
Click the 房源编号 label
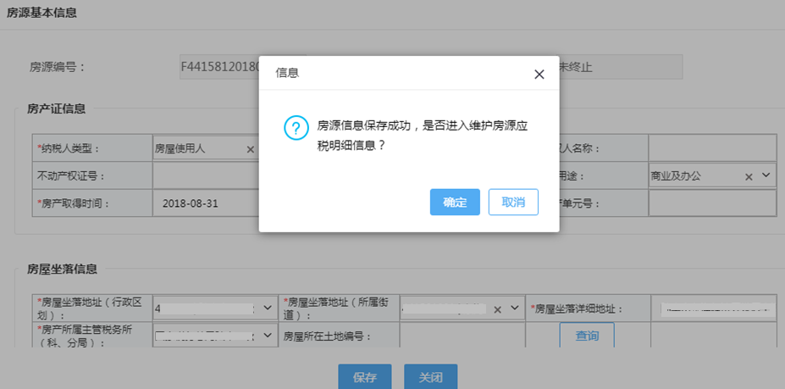click(x=58, y=67)
